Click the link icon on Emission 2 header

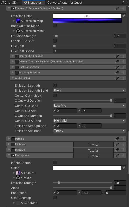point(117,8)
